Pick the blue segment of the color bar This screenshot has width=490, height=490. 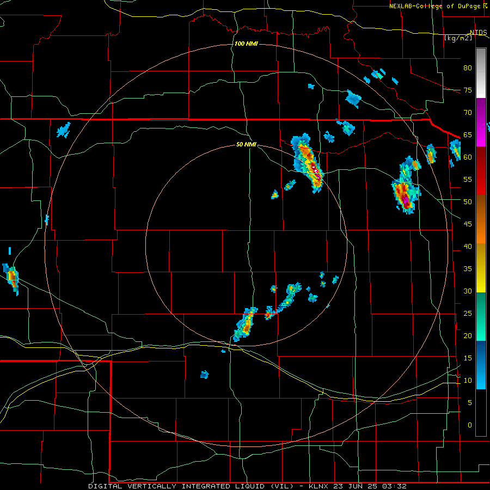coord(481,365)
